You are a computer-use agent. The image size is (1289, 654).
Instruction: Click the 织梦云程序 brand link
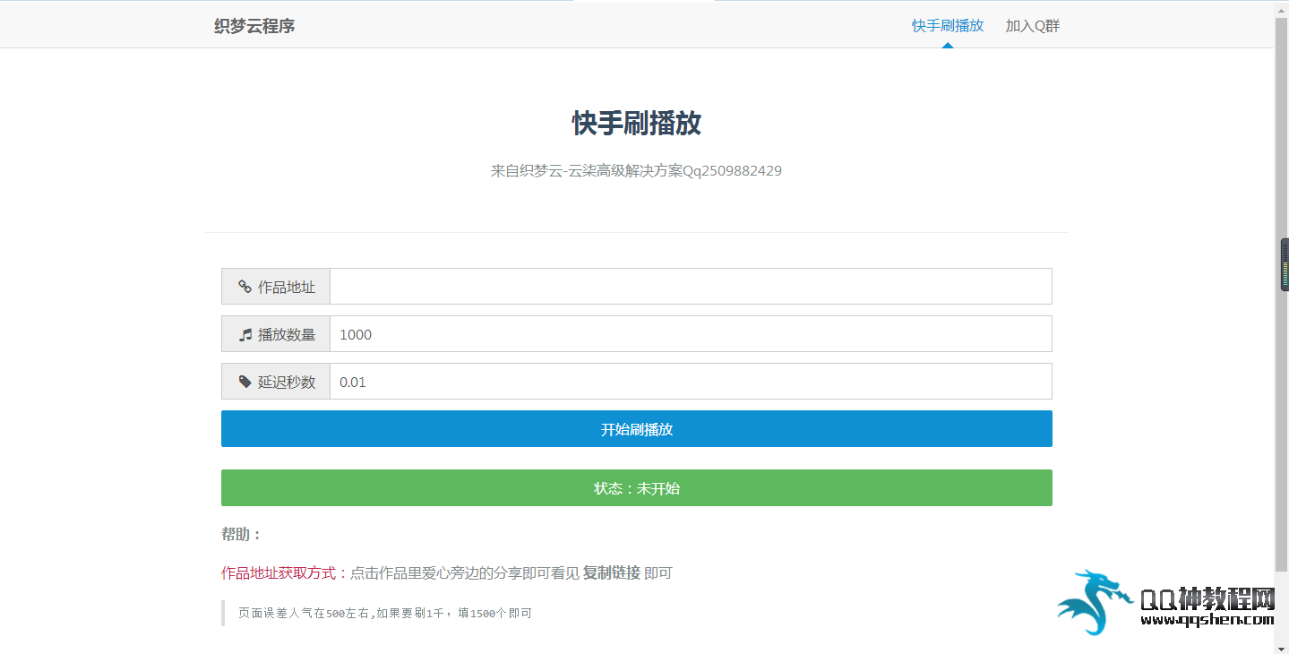[x=254, y=26]
